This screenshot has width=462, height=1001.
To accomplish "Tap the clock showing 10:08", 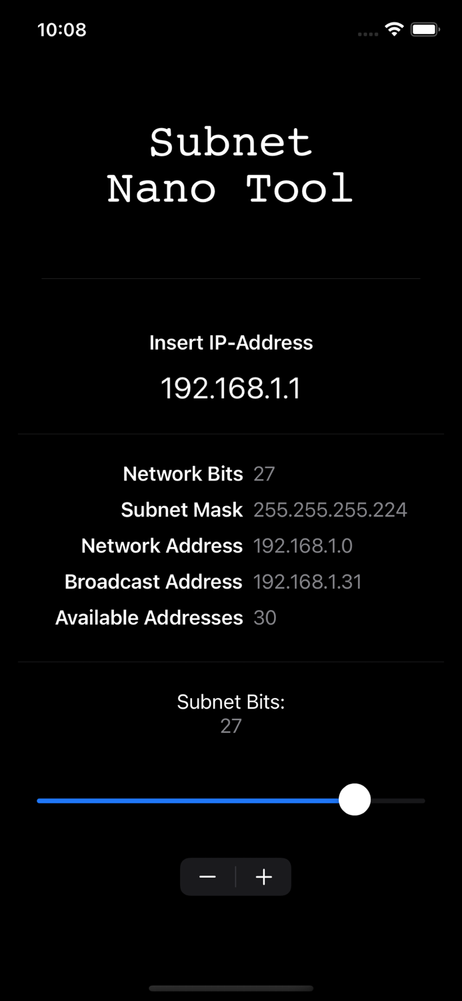I will [x=62, y=30].
